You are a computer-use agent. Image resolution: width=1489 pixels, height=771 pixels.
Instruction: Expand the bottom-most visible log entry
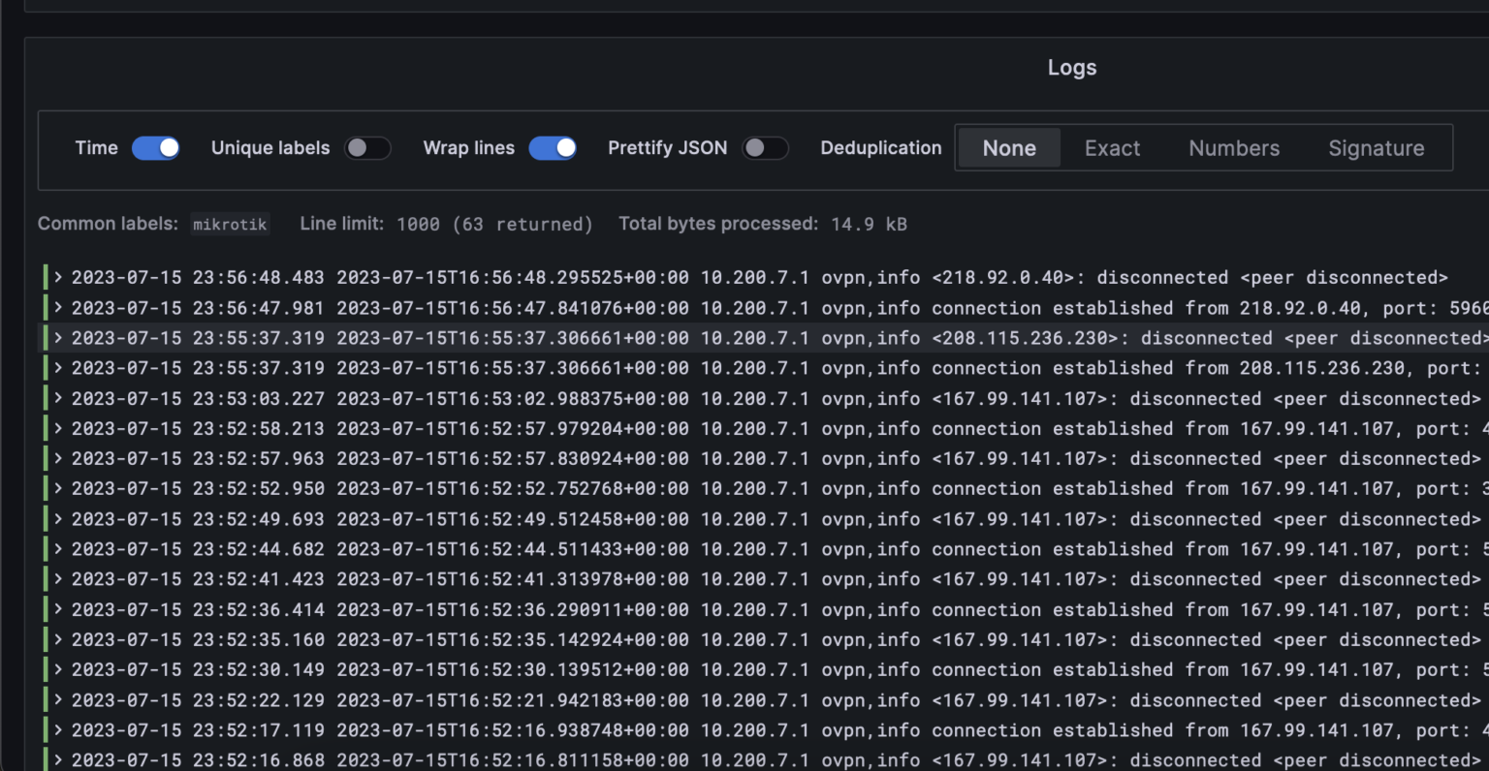point(57,759)
